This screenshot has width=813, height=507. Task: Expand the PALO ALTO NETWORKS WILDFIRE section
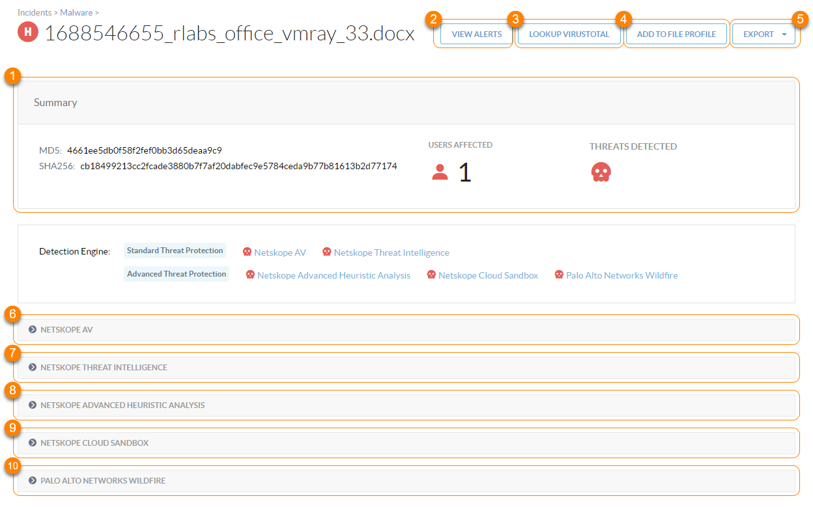(x=32, y=480)
